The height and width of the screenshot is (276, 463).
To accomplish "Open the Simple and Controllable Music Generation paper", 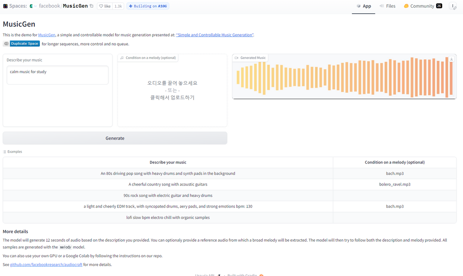I will (215, 35).
